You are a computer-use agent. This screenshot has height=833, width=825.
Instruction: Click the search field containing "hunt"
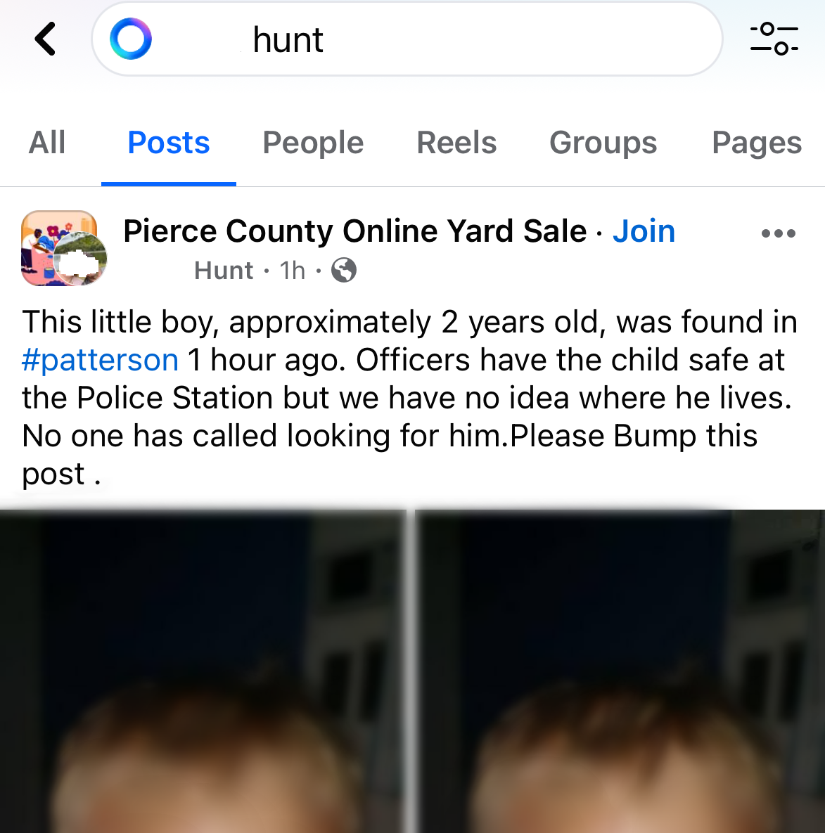(422, 39)
